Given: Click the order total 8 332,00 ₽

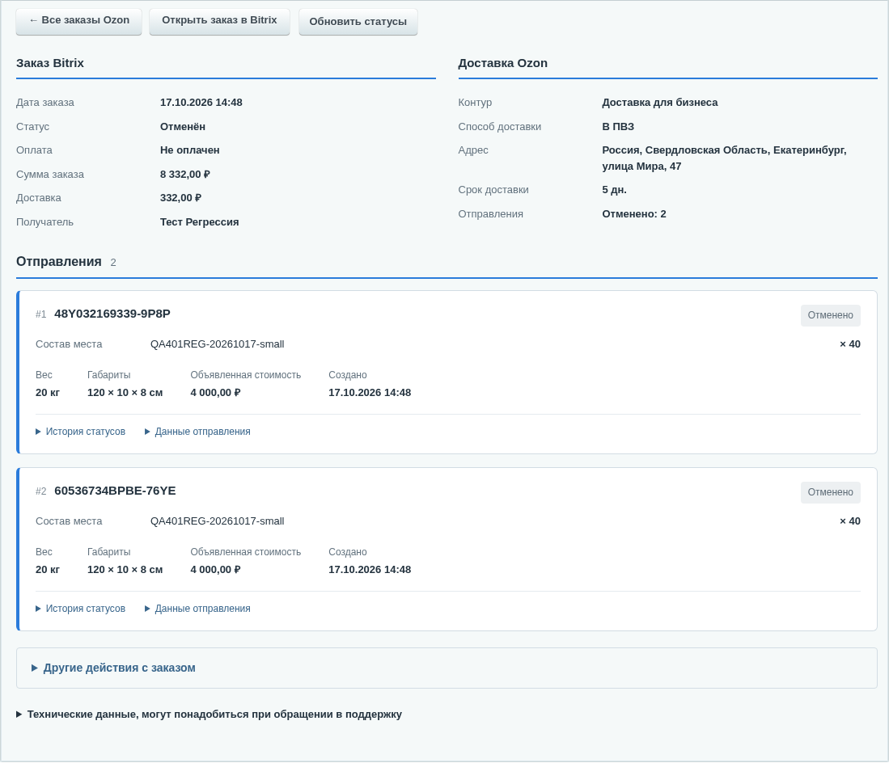Looking at the screenshot, I should coord(184,175).
